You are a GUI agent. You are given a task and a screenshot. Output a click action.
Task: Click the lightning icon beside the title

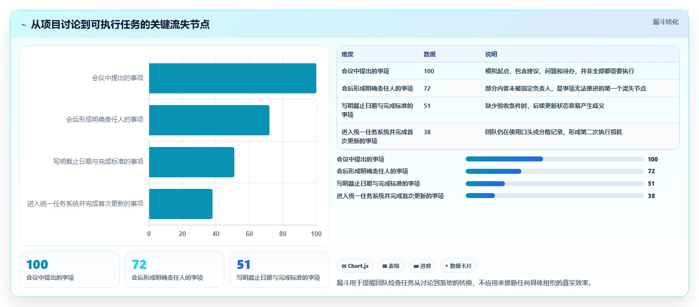24,25
